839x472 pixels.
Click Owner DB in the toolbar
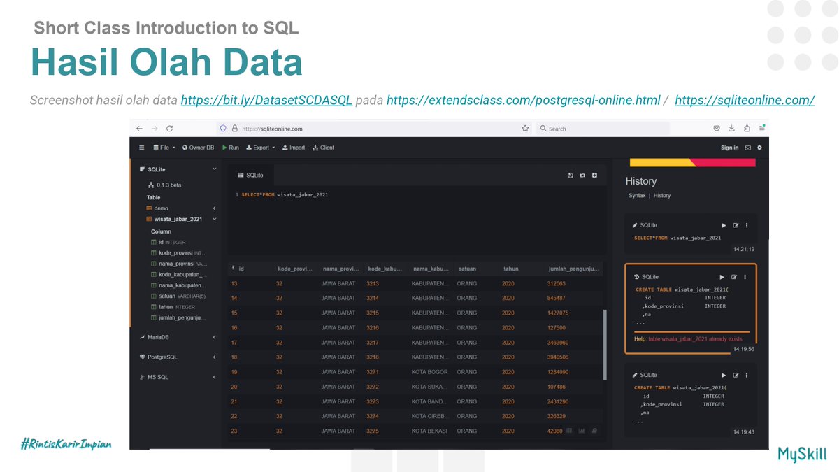198,148
